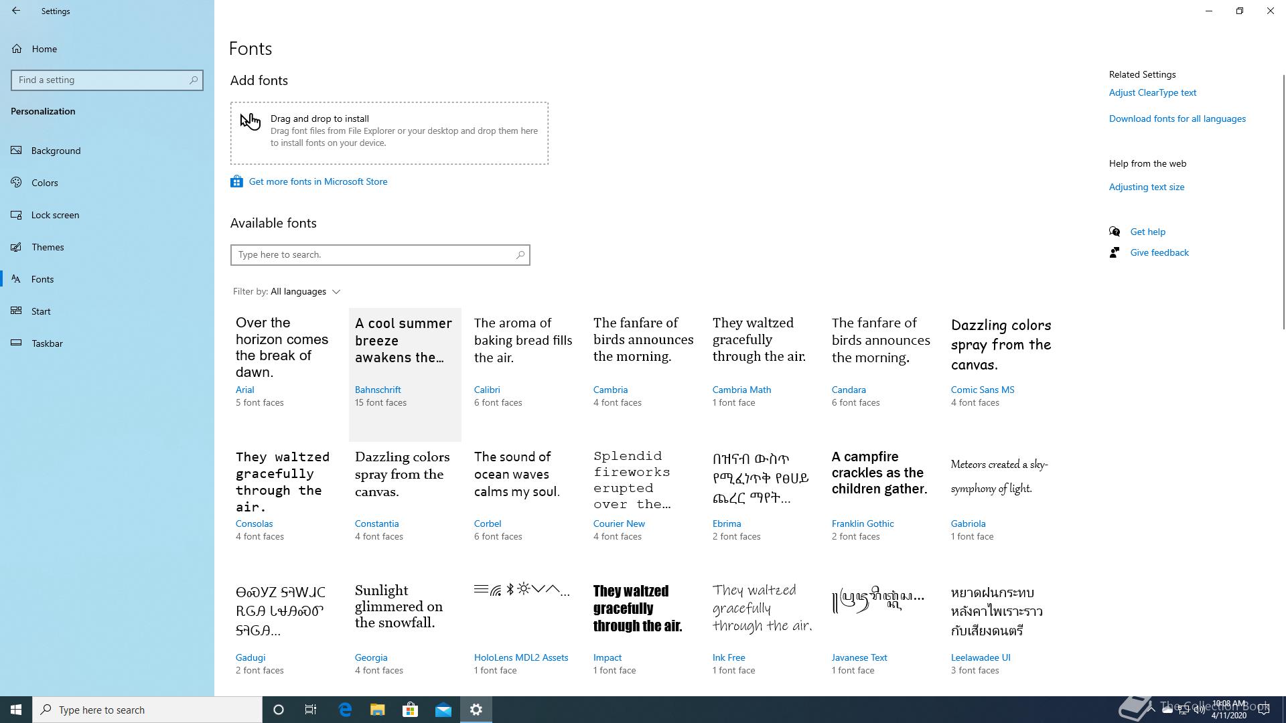The height and width of the screenshot is (723, 1286).
Task: Select Taskbar in the Personalization menu
Action: [x=47, y=343]
